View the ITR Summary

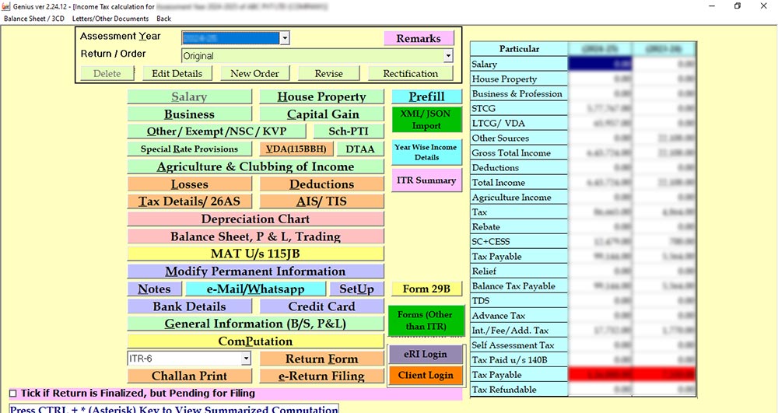[x=426, y=180]
